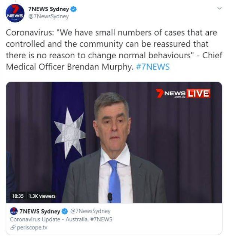Image resolution: width=227 pixels, height=240 pixels.
Task: Click the 18:35 video duration badge
Action: pyautogui.click(x=18, y=196)
